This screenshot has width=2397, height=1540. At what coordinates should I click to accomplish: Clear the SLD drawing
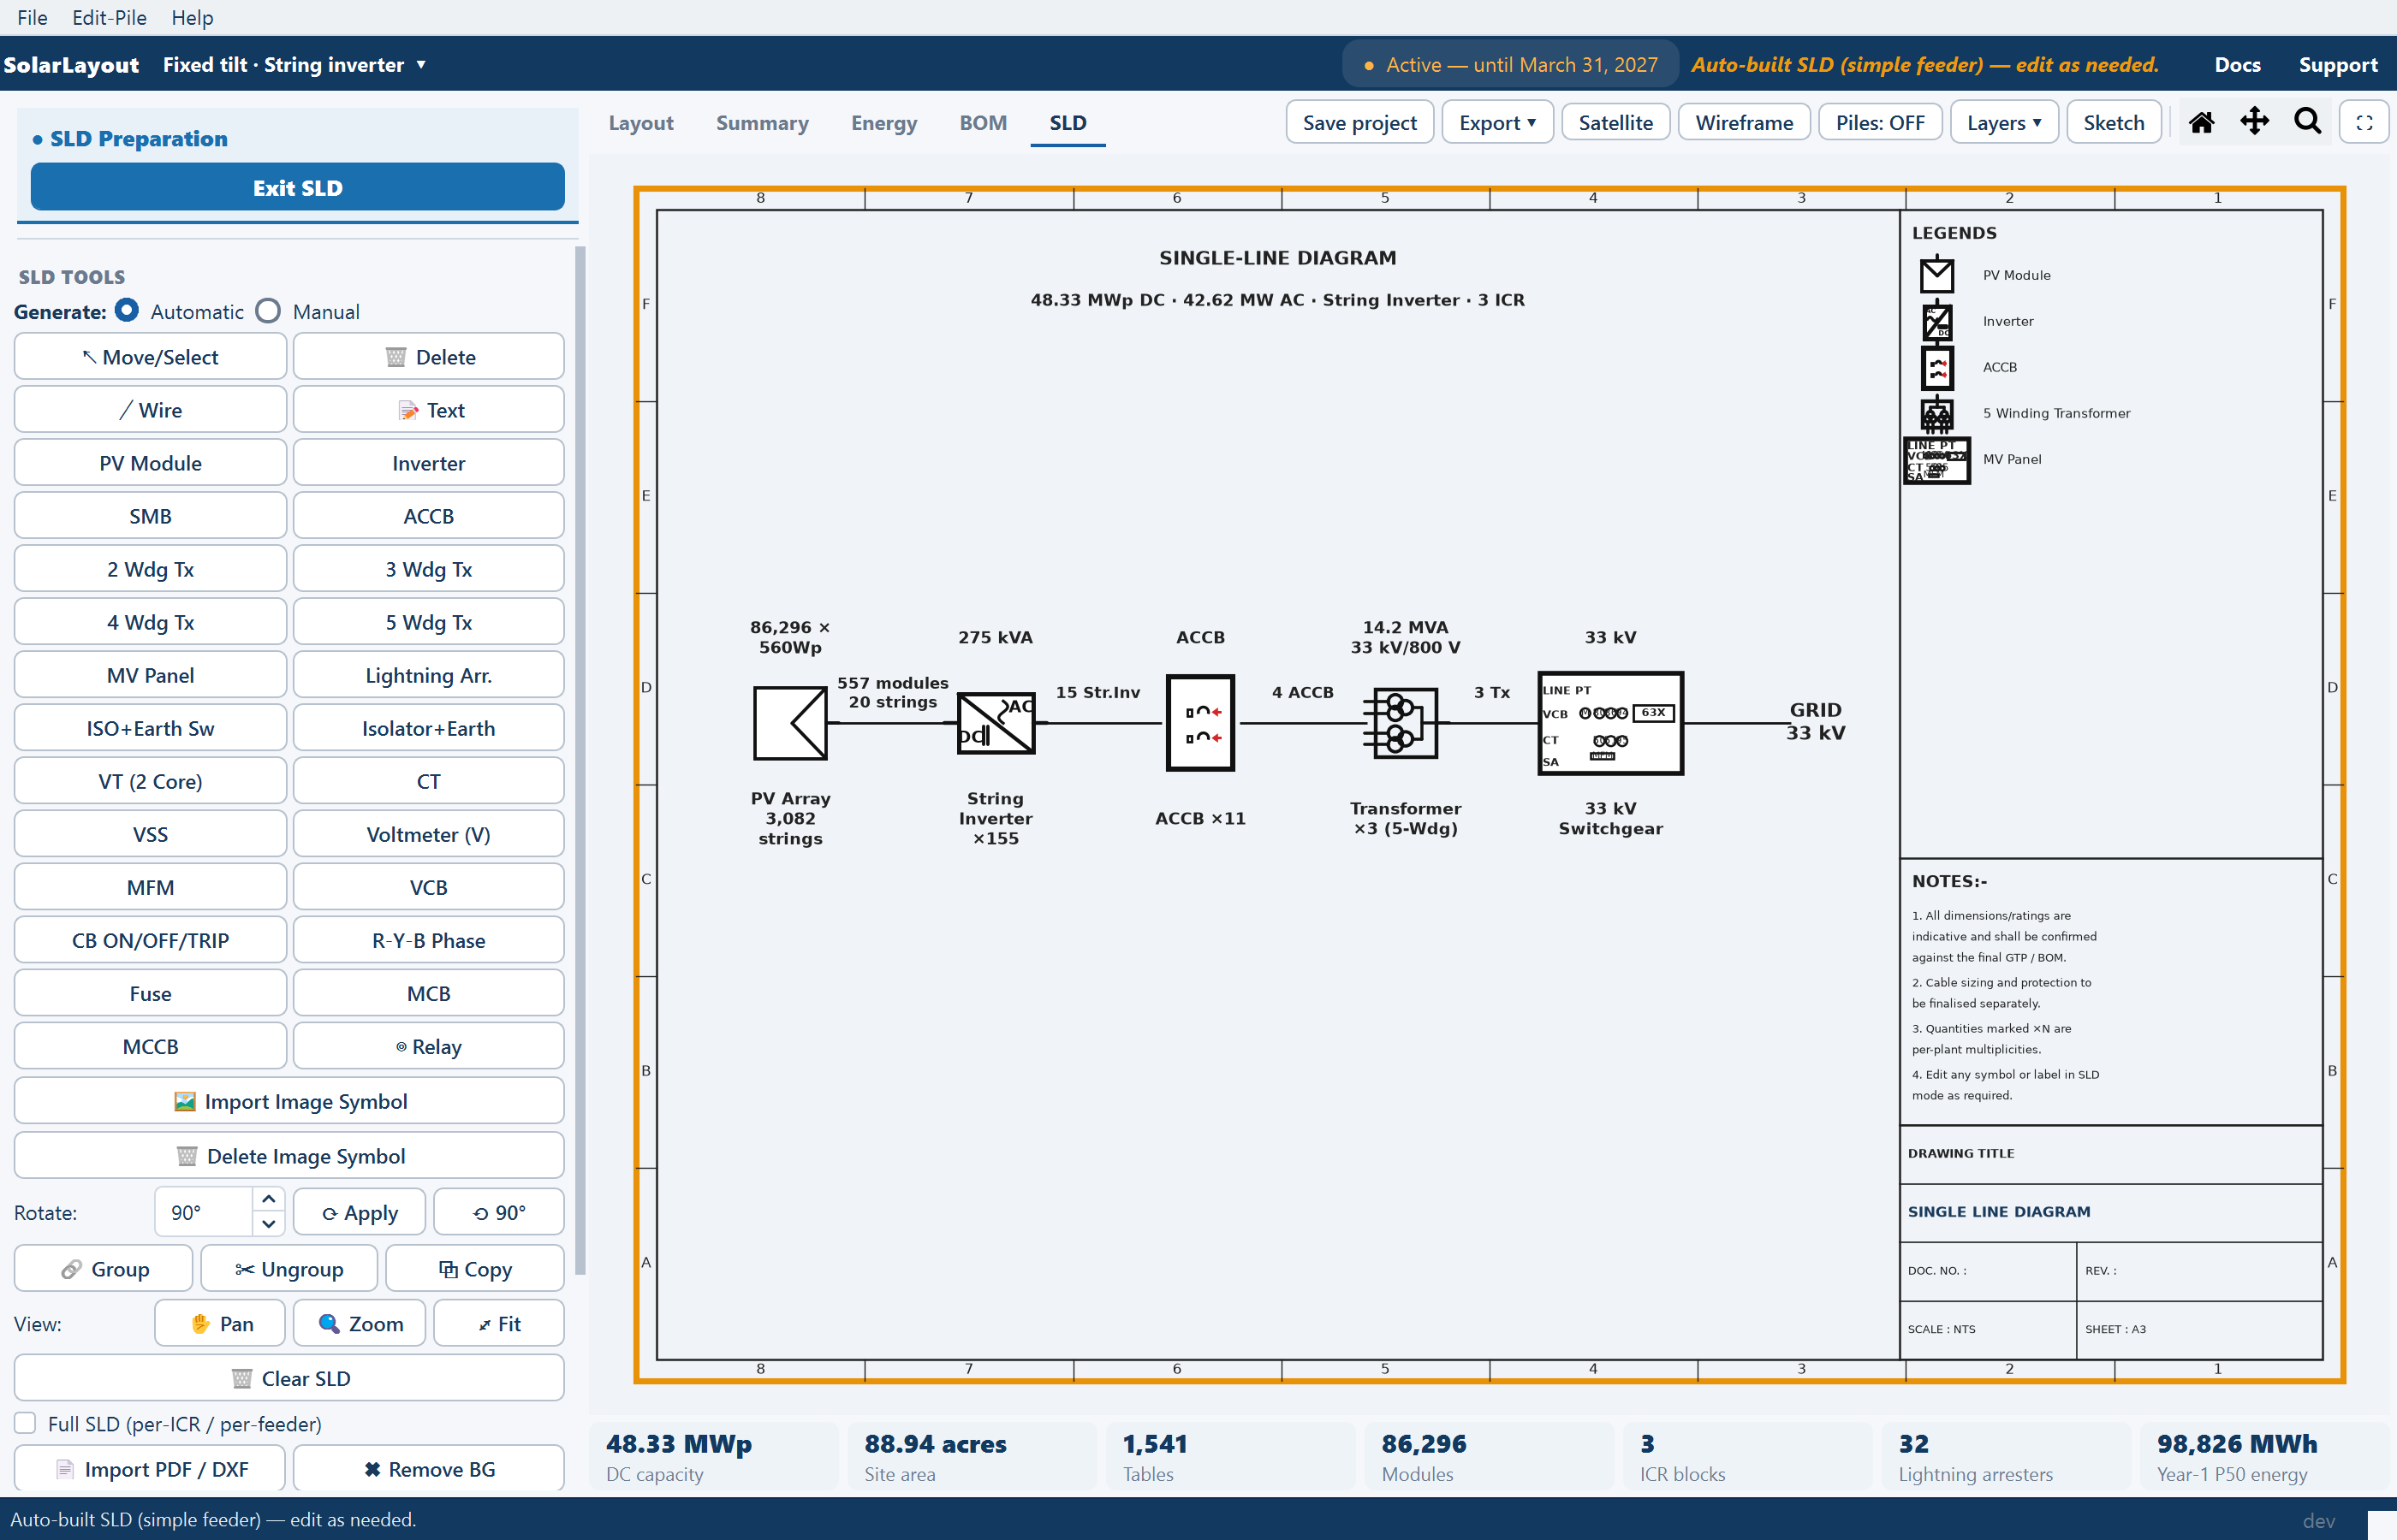pyautogui.click(x=289, y=1378)
